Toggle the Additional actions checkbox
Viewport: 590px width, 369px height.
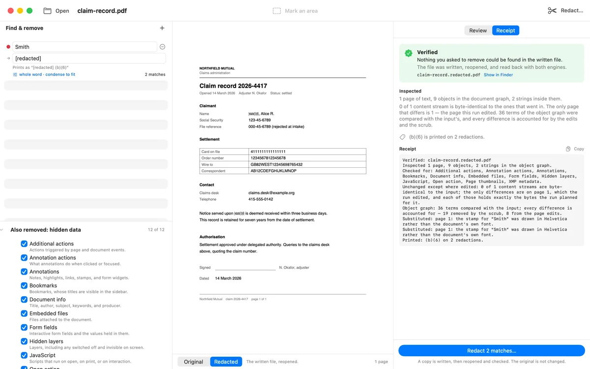pyautogui.click(x=24, y=244)
